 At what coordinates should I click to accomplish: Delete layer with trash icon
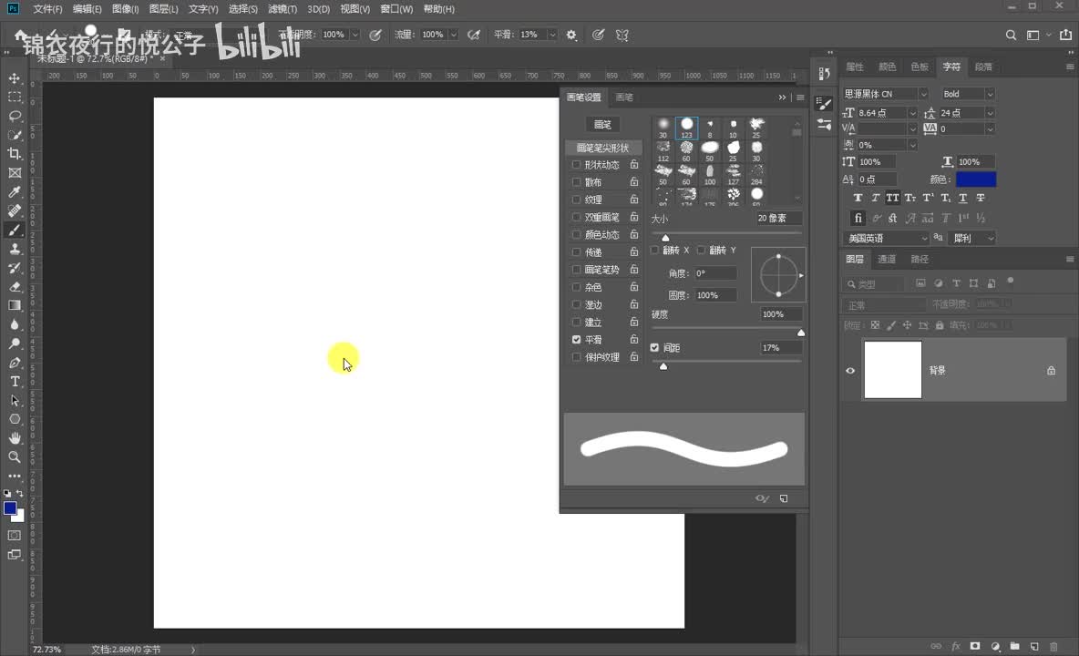pyautogui.click(x=1053, y=646)
